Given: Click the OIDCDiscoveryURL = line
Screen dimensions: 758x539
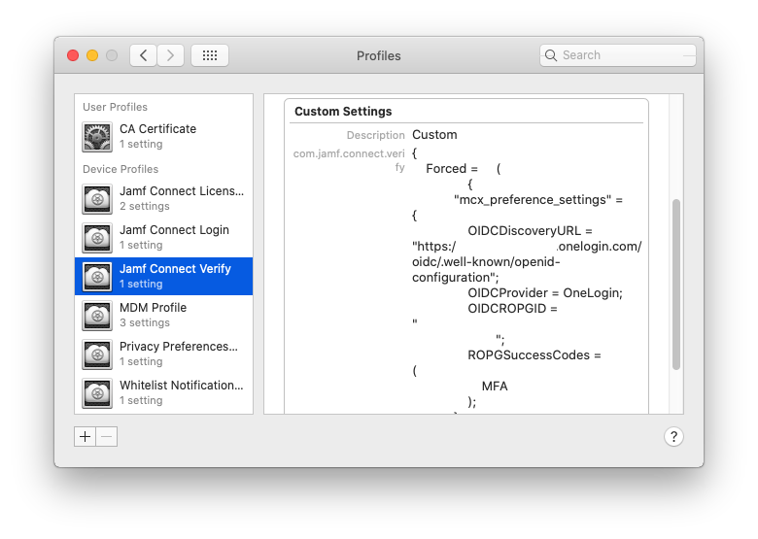Looking at the screenshot, I should tap(530, 231).
